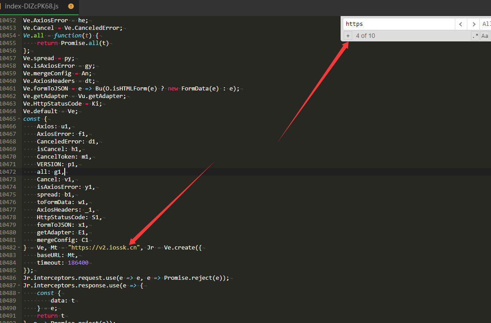Click the plus button in find bar

coord(348,36)
